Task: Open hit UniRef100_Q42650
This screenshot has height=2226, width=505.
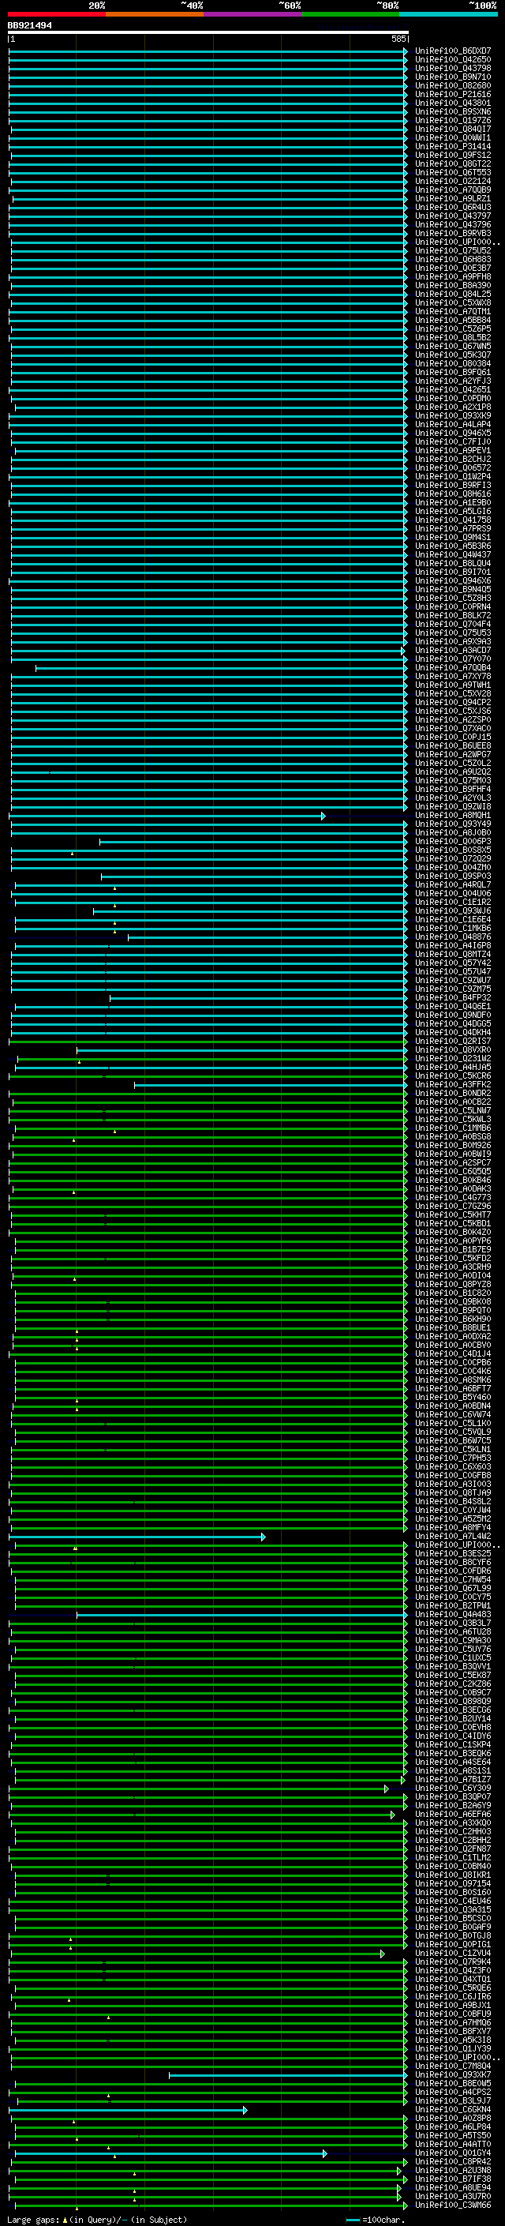Action: click(x=453, y=60)
